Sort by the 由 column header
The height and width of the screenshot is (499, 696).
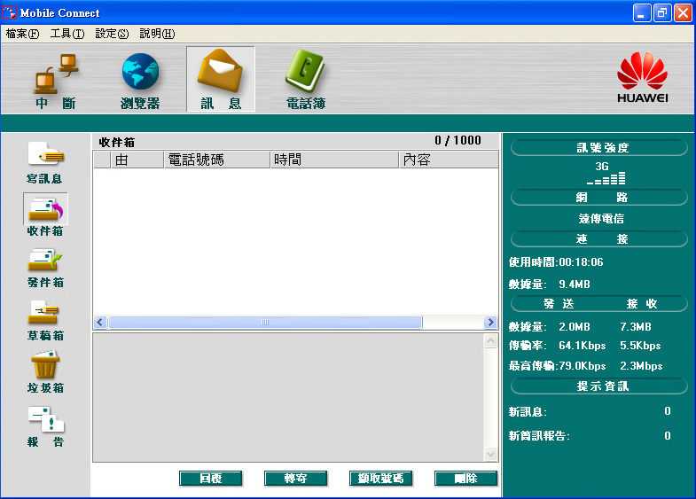click(137, 160)
